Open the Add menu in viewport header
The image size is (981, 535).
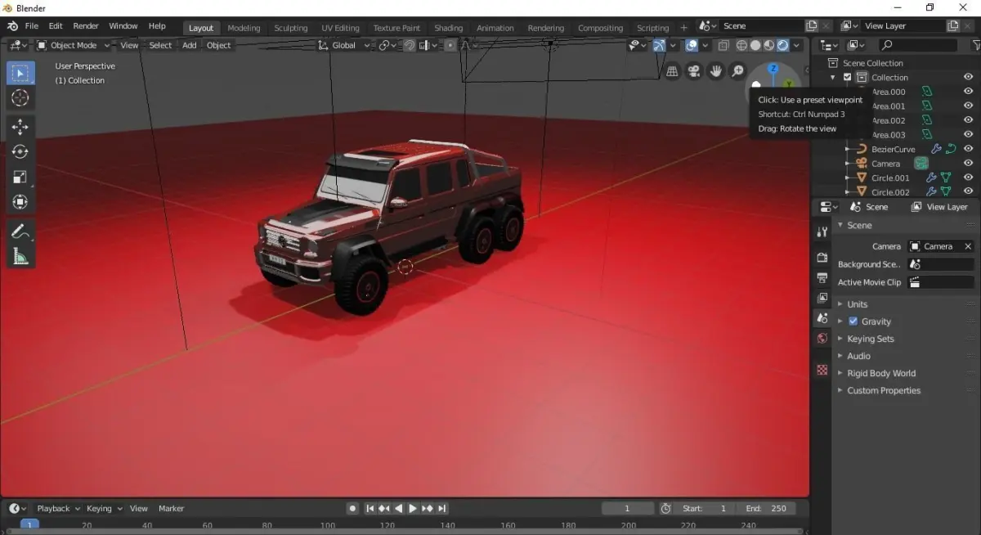pyautogui.click(x=189, y=45)
